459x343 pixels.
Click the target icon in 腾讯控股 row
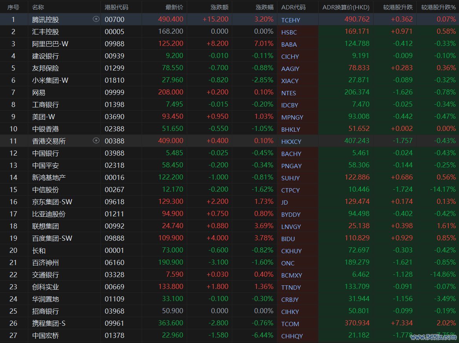point(96,19)
